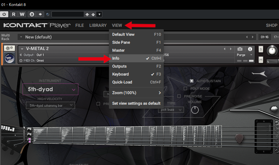The width and height of the screenshot is (279, 165).
Task: Toggle the AUTO SUSTAIN checkbox
Action: (x=192, y=81)
